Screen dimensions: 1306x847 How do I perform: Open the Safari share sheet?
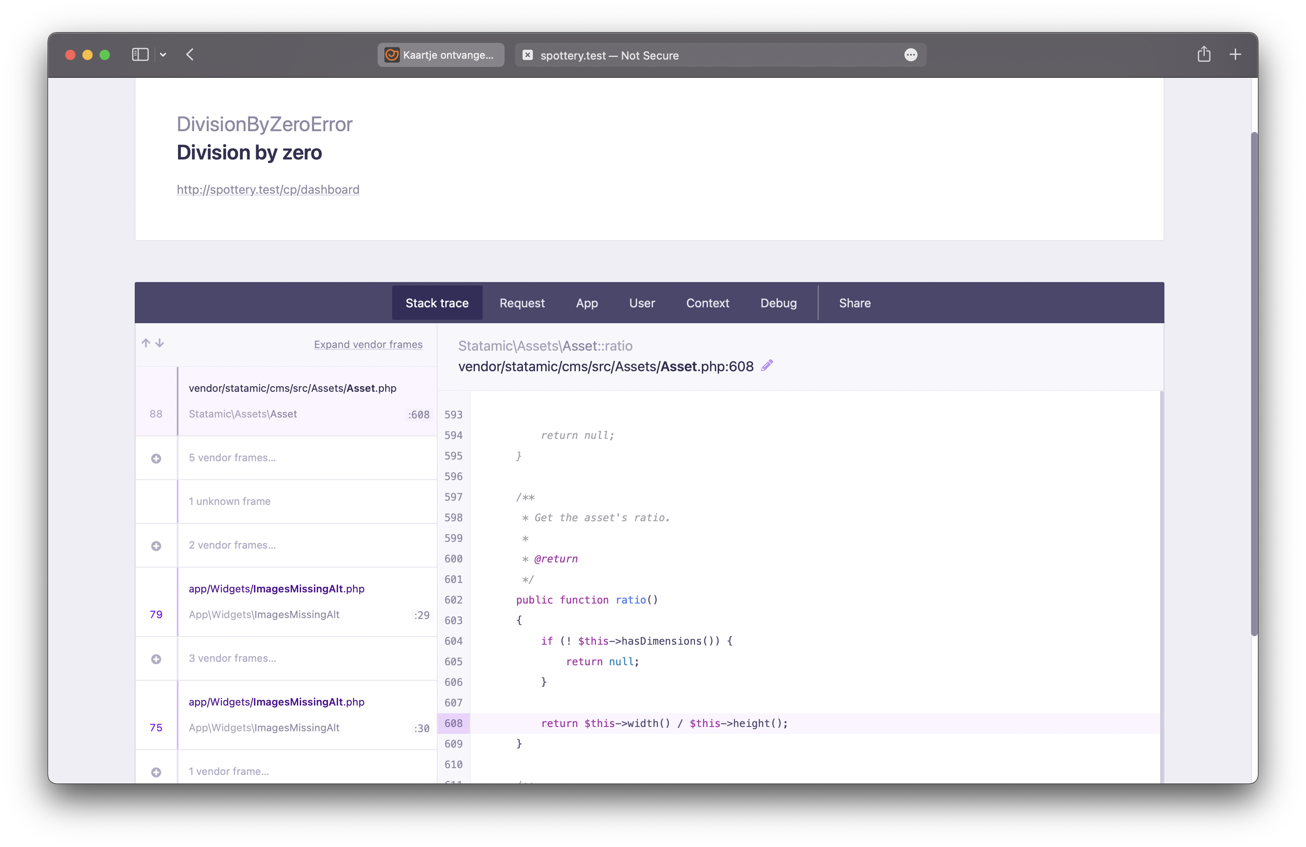[x=1204, y=54]
